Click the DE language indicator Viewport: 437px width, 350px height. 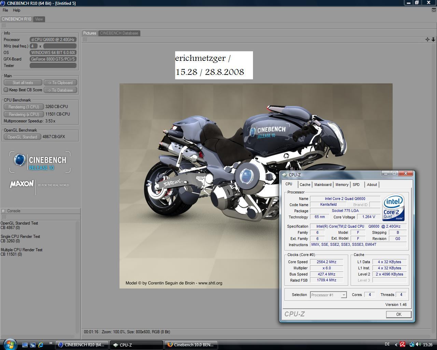[x=387, y=345]
